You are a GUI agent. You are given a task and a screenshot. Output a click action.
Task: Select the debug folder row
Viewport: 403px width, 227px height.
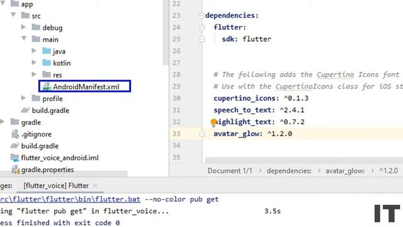[x=52, y=28]
